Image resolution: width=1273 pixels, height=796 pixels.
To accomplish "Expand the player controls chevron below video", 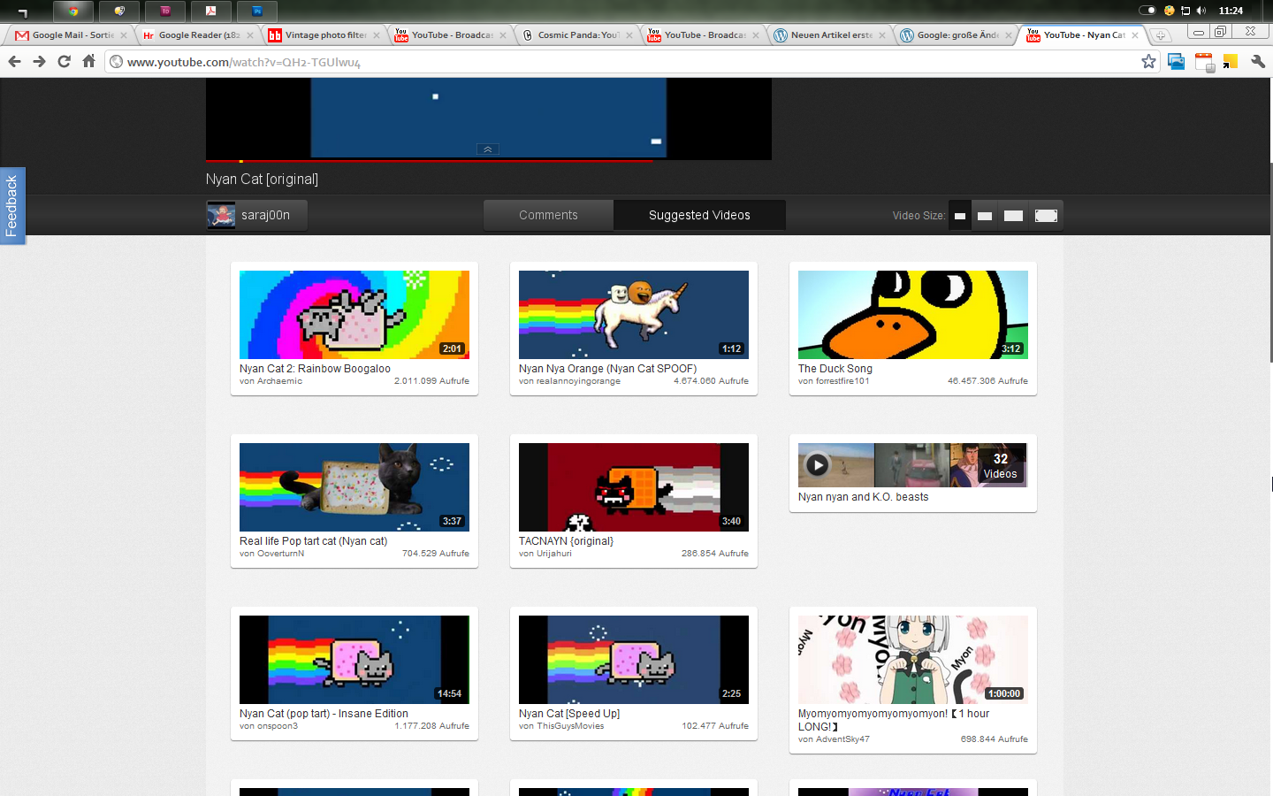I will coord(487,149).
